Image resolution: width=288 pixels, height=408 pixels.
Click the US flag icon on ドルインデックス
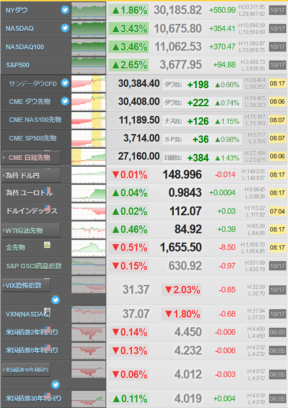(47, 208)
